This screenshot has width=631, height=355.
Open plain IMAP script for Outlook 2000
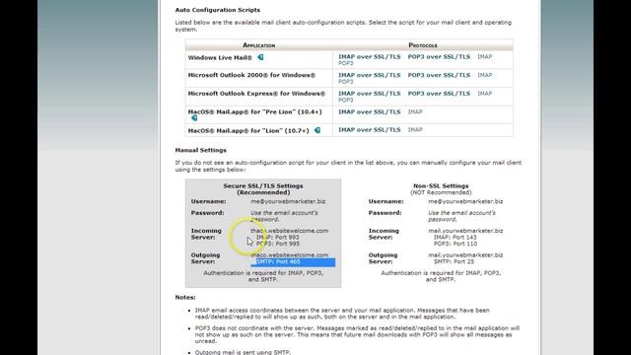[x=484, y=75]
